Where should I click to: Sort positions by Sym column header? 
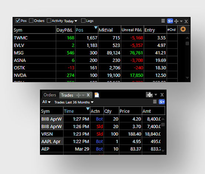tap(34, 30)
